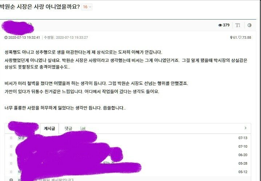Screen dimensions: 261x181
Task: Open the bar chart statistics icon tab
Action: (x=83, y=128)
